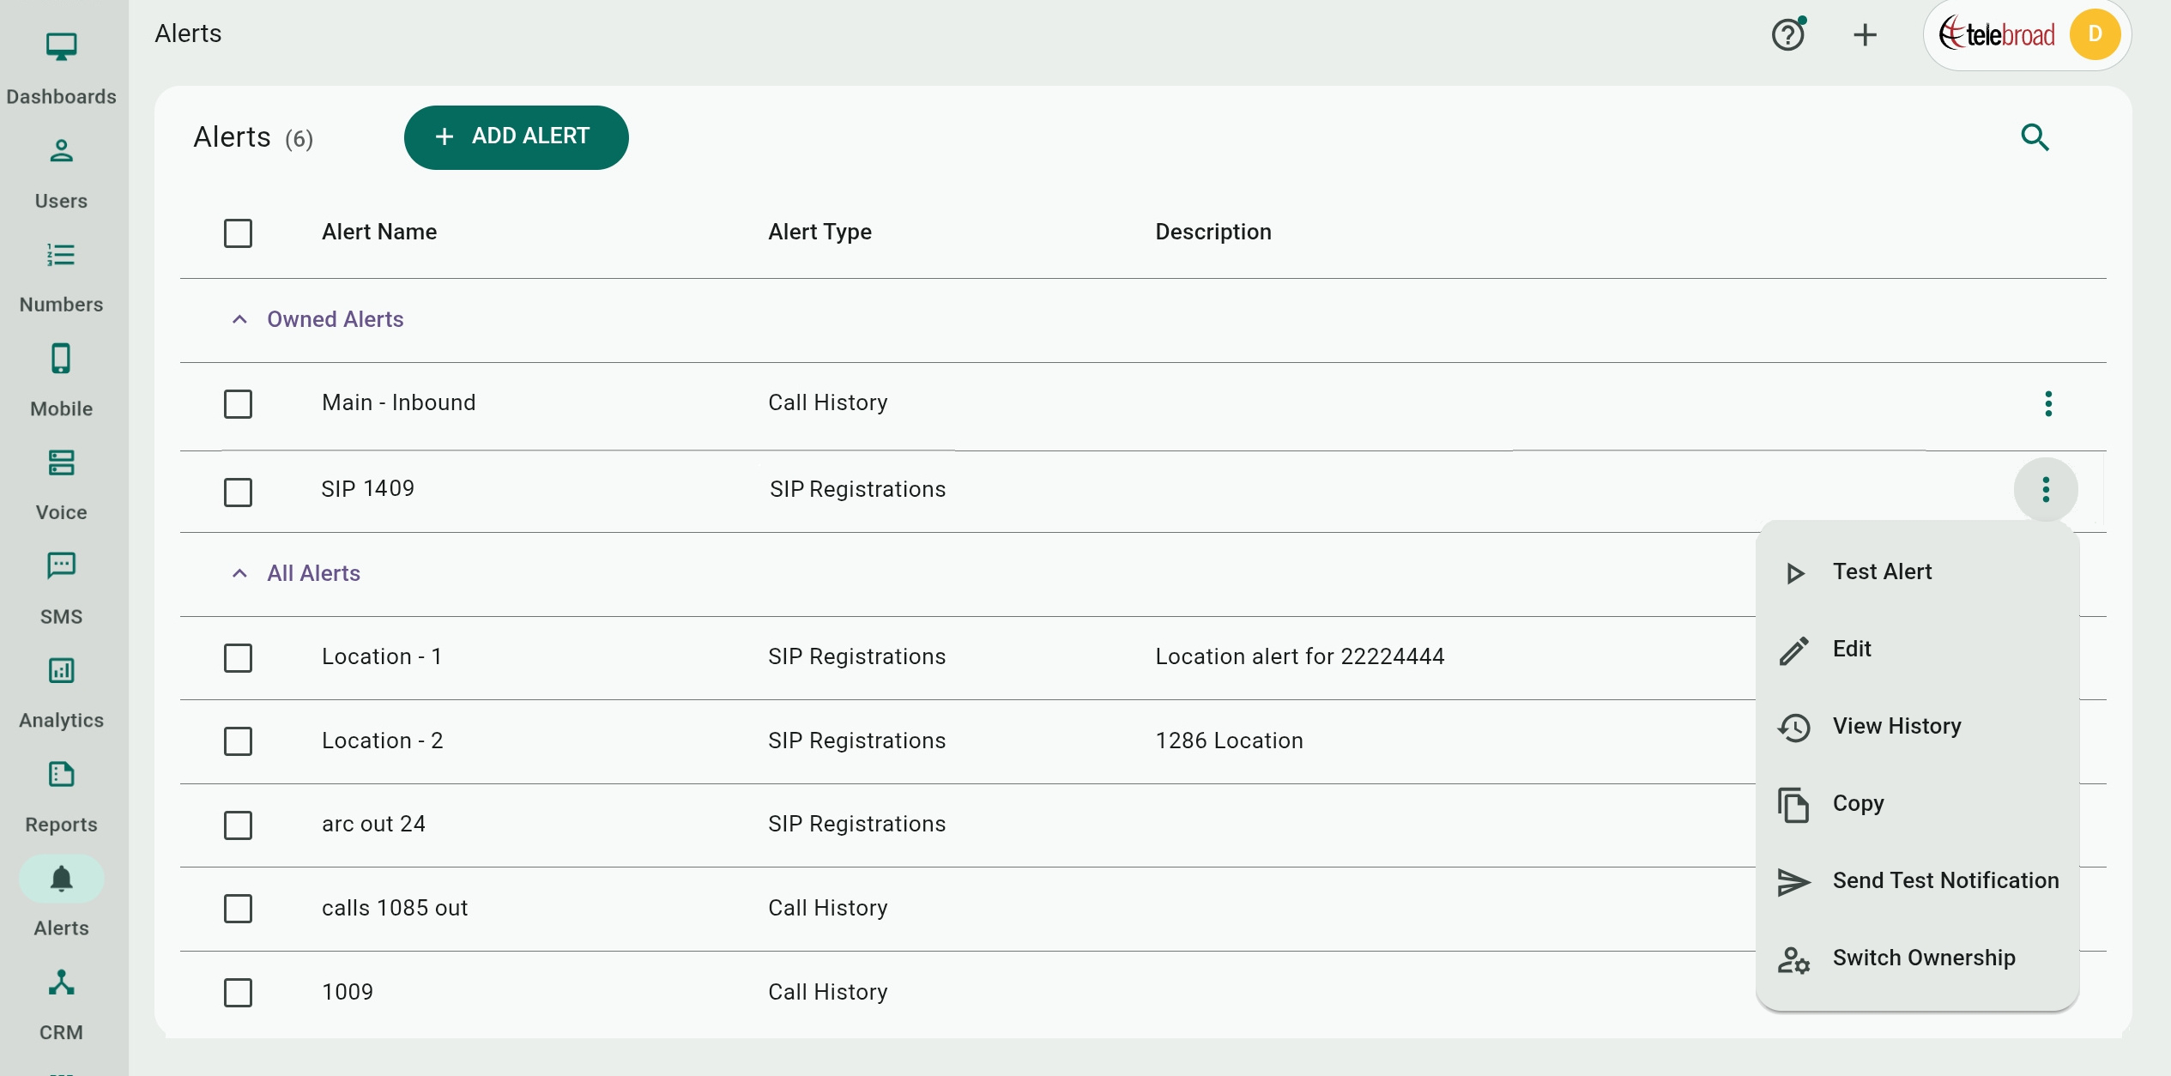Check the Location - 1 alert checkbox
Screen dimensions: 2171x1076
[238, 658]
